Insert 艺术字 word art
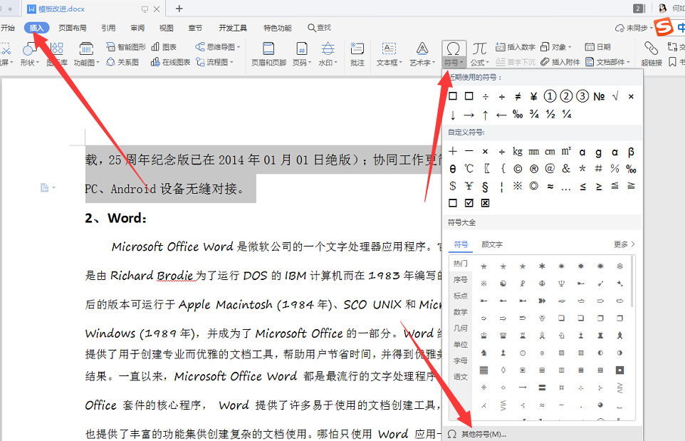 [x=422, y=53]
